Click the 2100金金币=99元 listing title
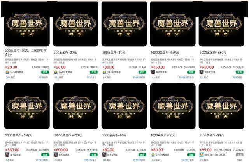This screenshot has width=249, height=163. point(212,135)
